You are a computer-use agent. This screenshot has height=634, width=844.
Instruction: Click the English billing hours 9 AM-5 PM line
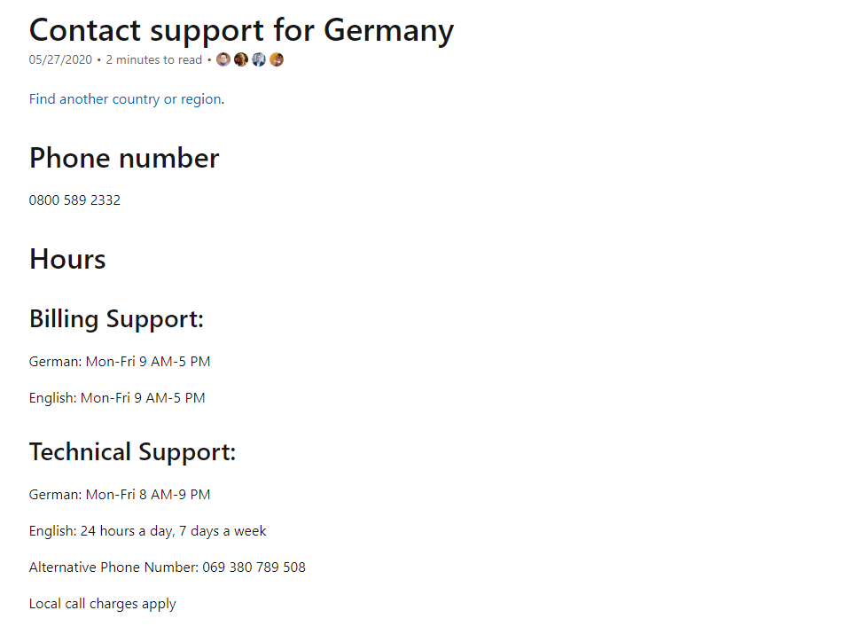click(117, 398)
